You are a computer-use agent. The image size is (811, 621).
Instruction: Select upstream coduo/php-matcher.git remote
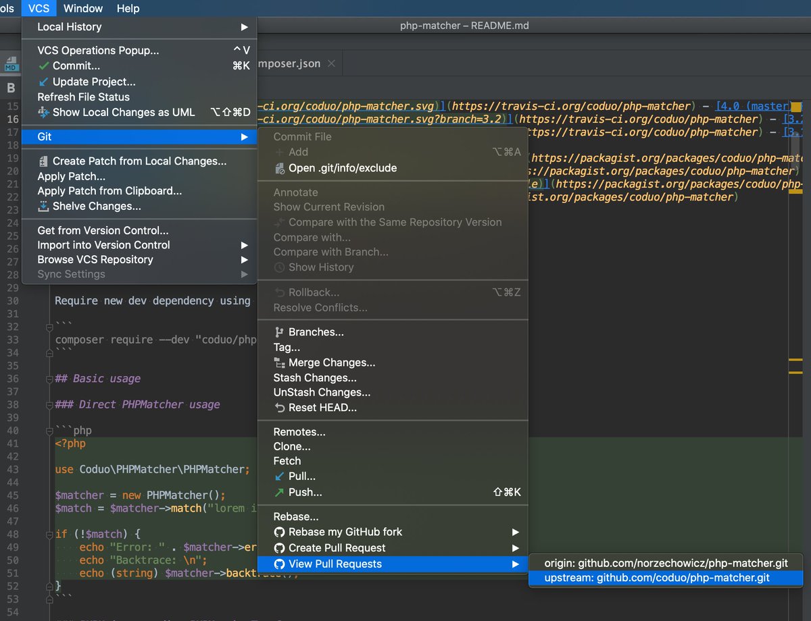pos(666,578)
